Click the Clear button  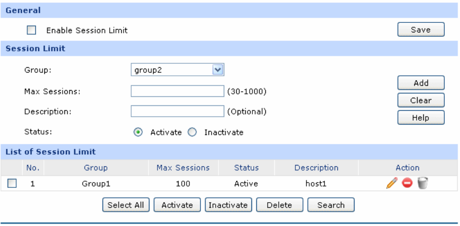pyautogui.click(x=421, y=101)
